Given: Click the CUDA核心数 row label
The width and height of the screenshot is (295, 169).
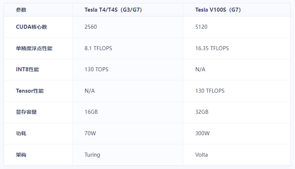Looking at the screenshot, I should click(31, 27).
